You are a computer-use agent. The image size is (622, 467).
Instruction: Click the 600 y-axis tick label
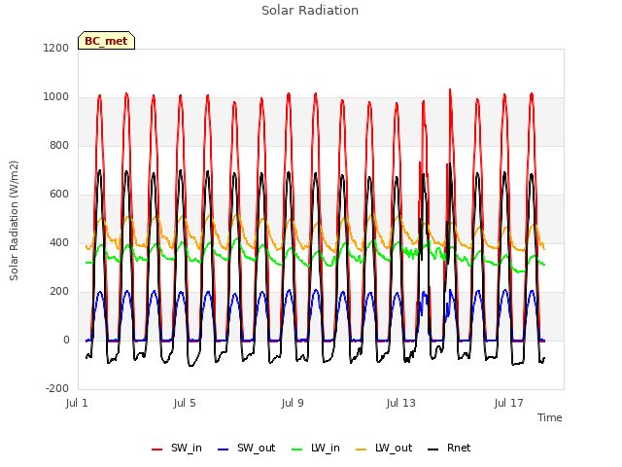coord(59,195)
